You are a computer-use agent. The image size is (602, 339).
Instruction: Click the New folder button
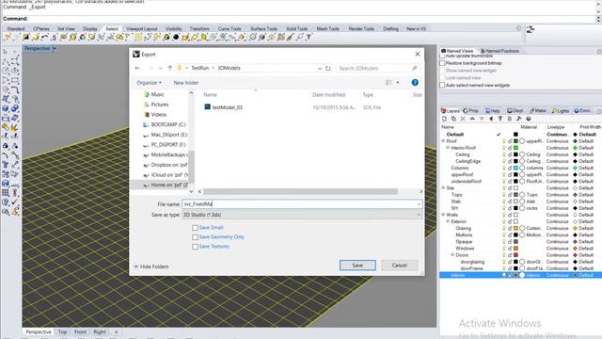pos(186,83)
